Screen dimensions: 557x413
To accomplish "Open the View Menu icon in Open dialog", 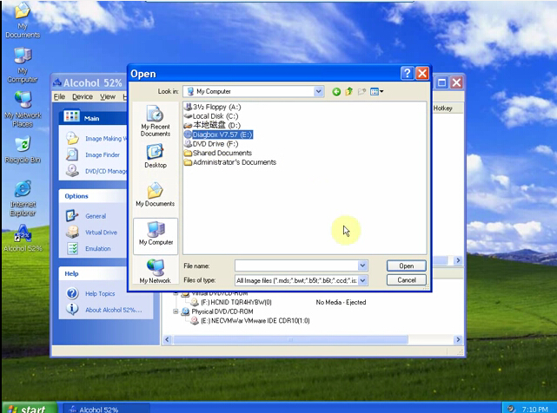I will click(x=376, y=92).
